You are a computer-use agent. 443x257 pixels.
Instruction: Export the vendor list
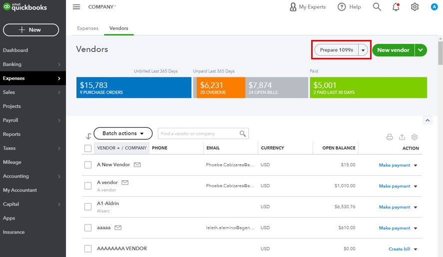(402, 137)
